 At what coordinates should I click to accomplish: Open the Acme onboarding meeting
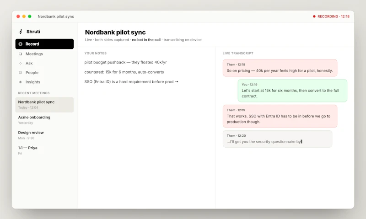pyautogui.click(x=44, y=120)
